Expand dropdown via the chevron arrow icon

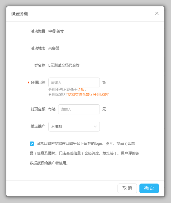point(95,127)
